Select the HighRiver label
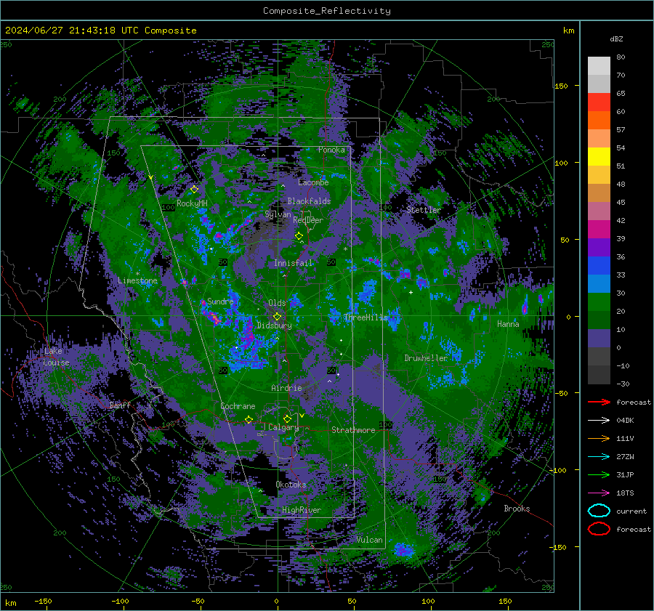This screenshot has height=611, width=654. (x=302, y=510)
